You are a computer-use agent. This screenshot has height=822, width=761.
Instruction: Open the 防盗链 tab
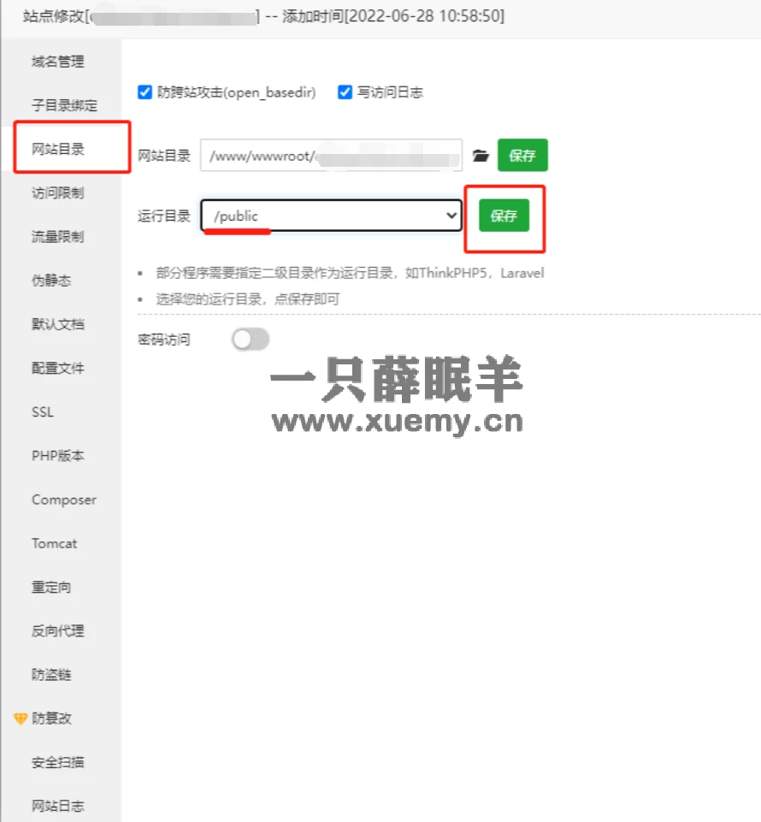point(51,675)
